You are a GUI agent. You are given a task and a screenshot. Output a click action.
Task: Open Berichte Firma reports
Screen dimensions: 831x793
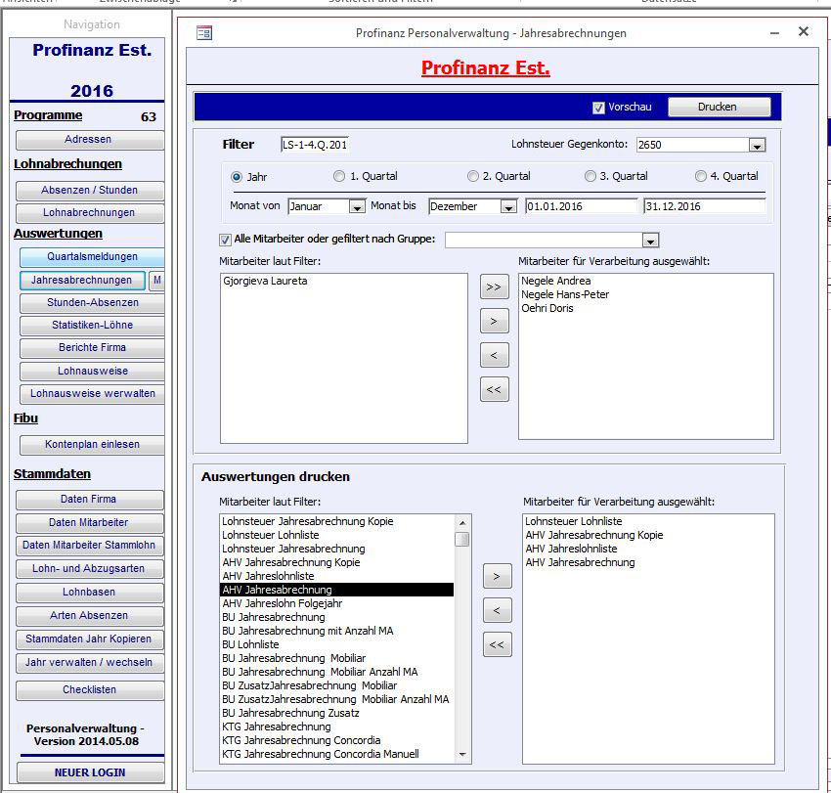point(92,348)
